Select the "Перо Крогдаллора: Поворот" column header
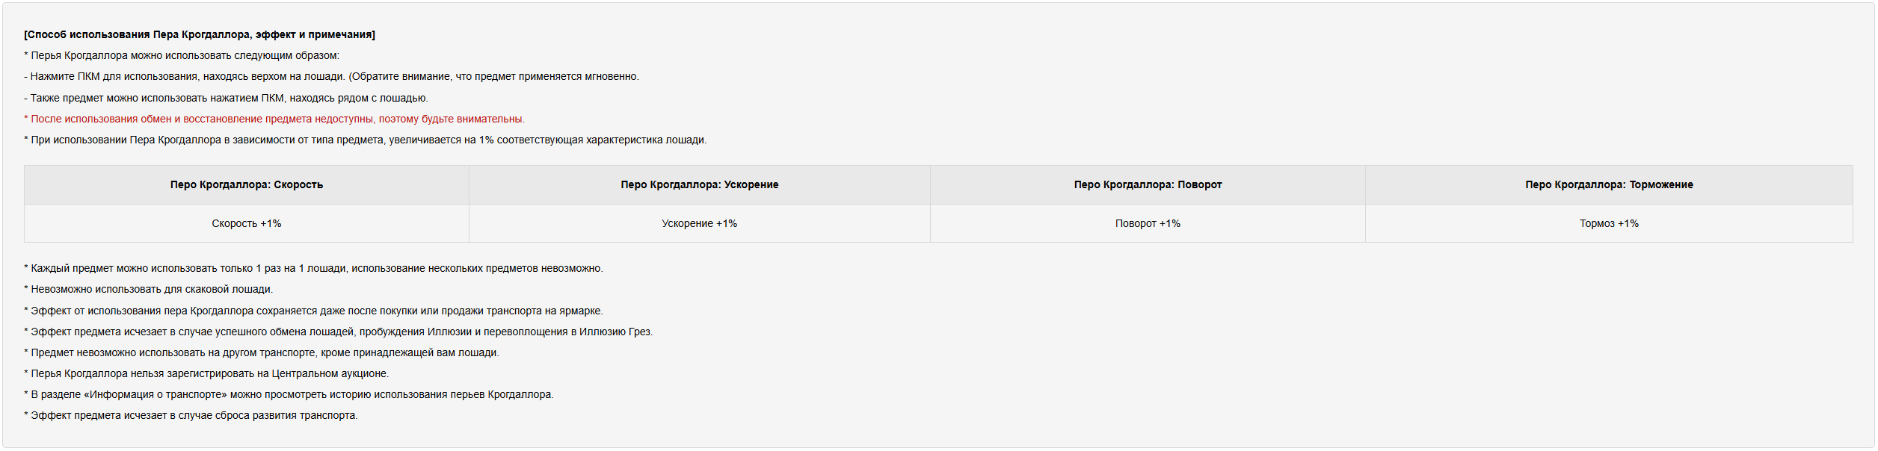The width and height of the screenshot is (1878, 451). tap(1148, 184)
